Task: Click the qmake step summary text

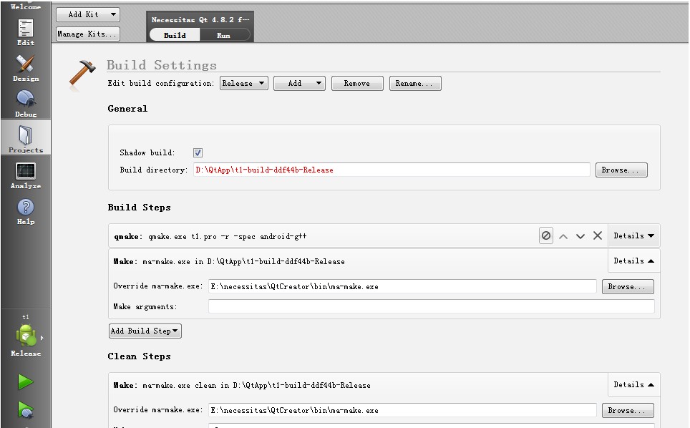Action: point(210,236)
